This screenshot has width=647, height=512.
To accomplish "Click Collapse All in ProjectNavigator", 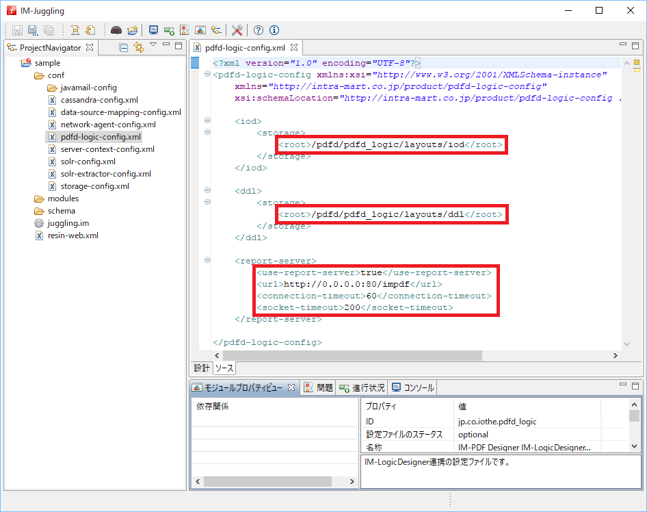I will (x=123, y=48).
